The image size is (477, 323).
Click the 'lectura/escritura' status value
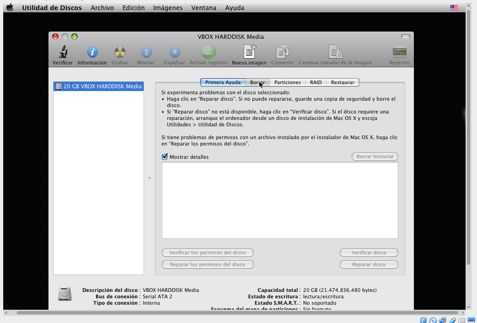pyautogui.click(x=323, y=296)
